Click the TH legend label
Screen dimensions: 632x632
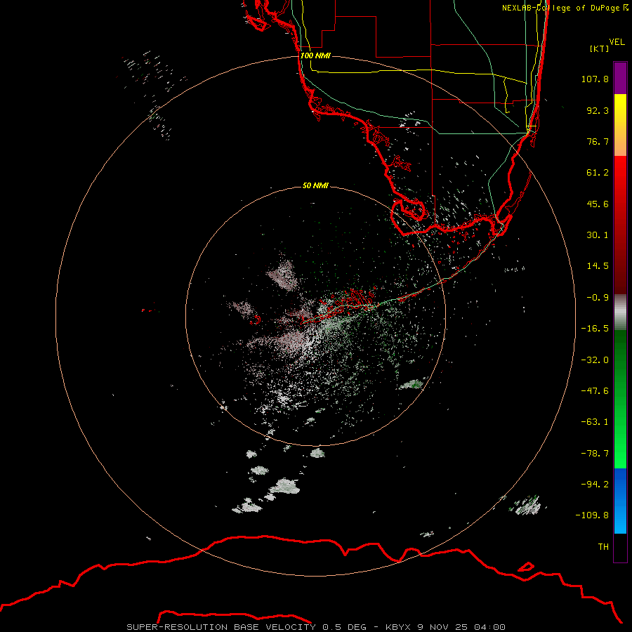click(x=603, y=546)
